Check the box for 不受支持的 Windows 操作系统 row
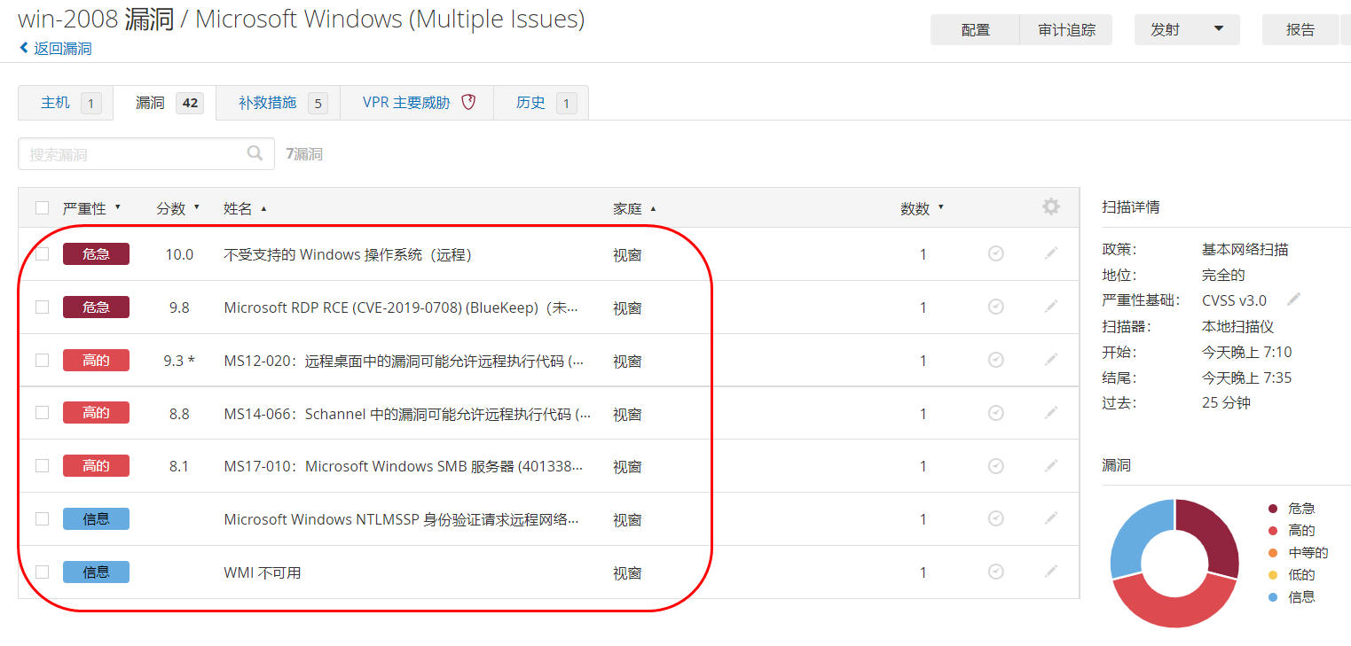The image size is (1351, 646). click(42, 254)
